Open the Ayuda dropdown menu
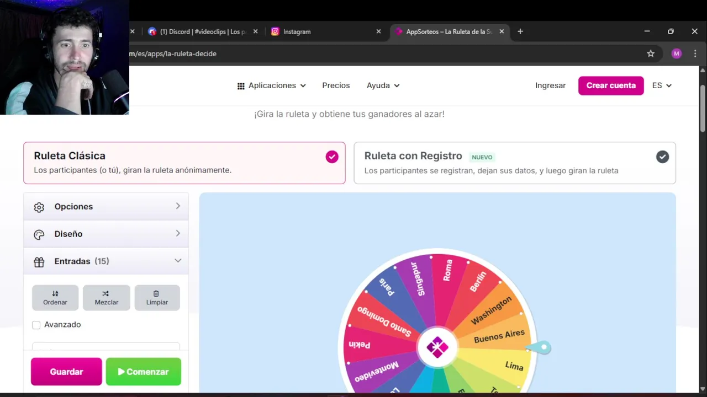 pyautogui.click(x=383, y=85)
